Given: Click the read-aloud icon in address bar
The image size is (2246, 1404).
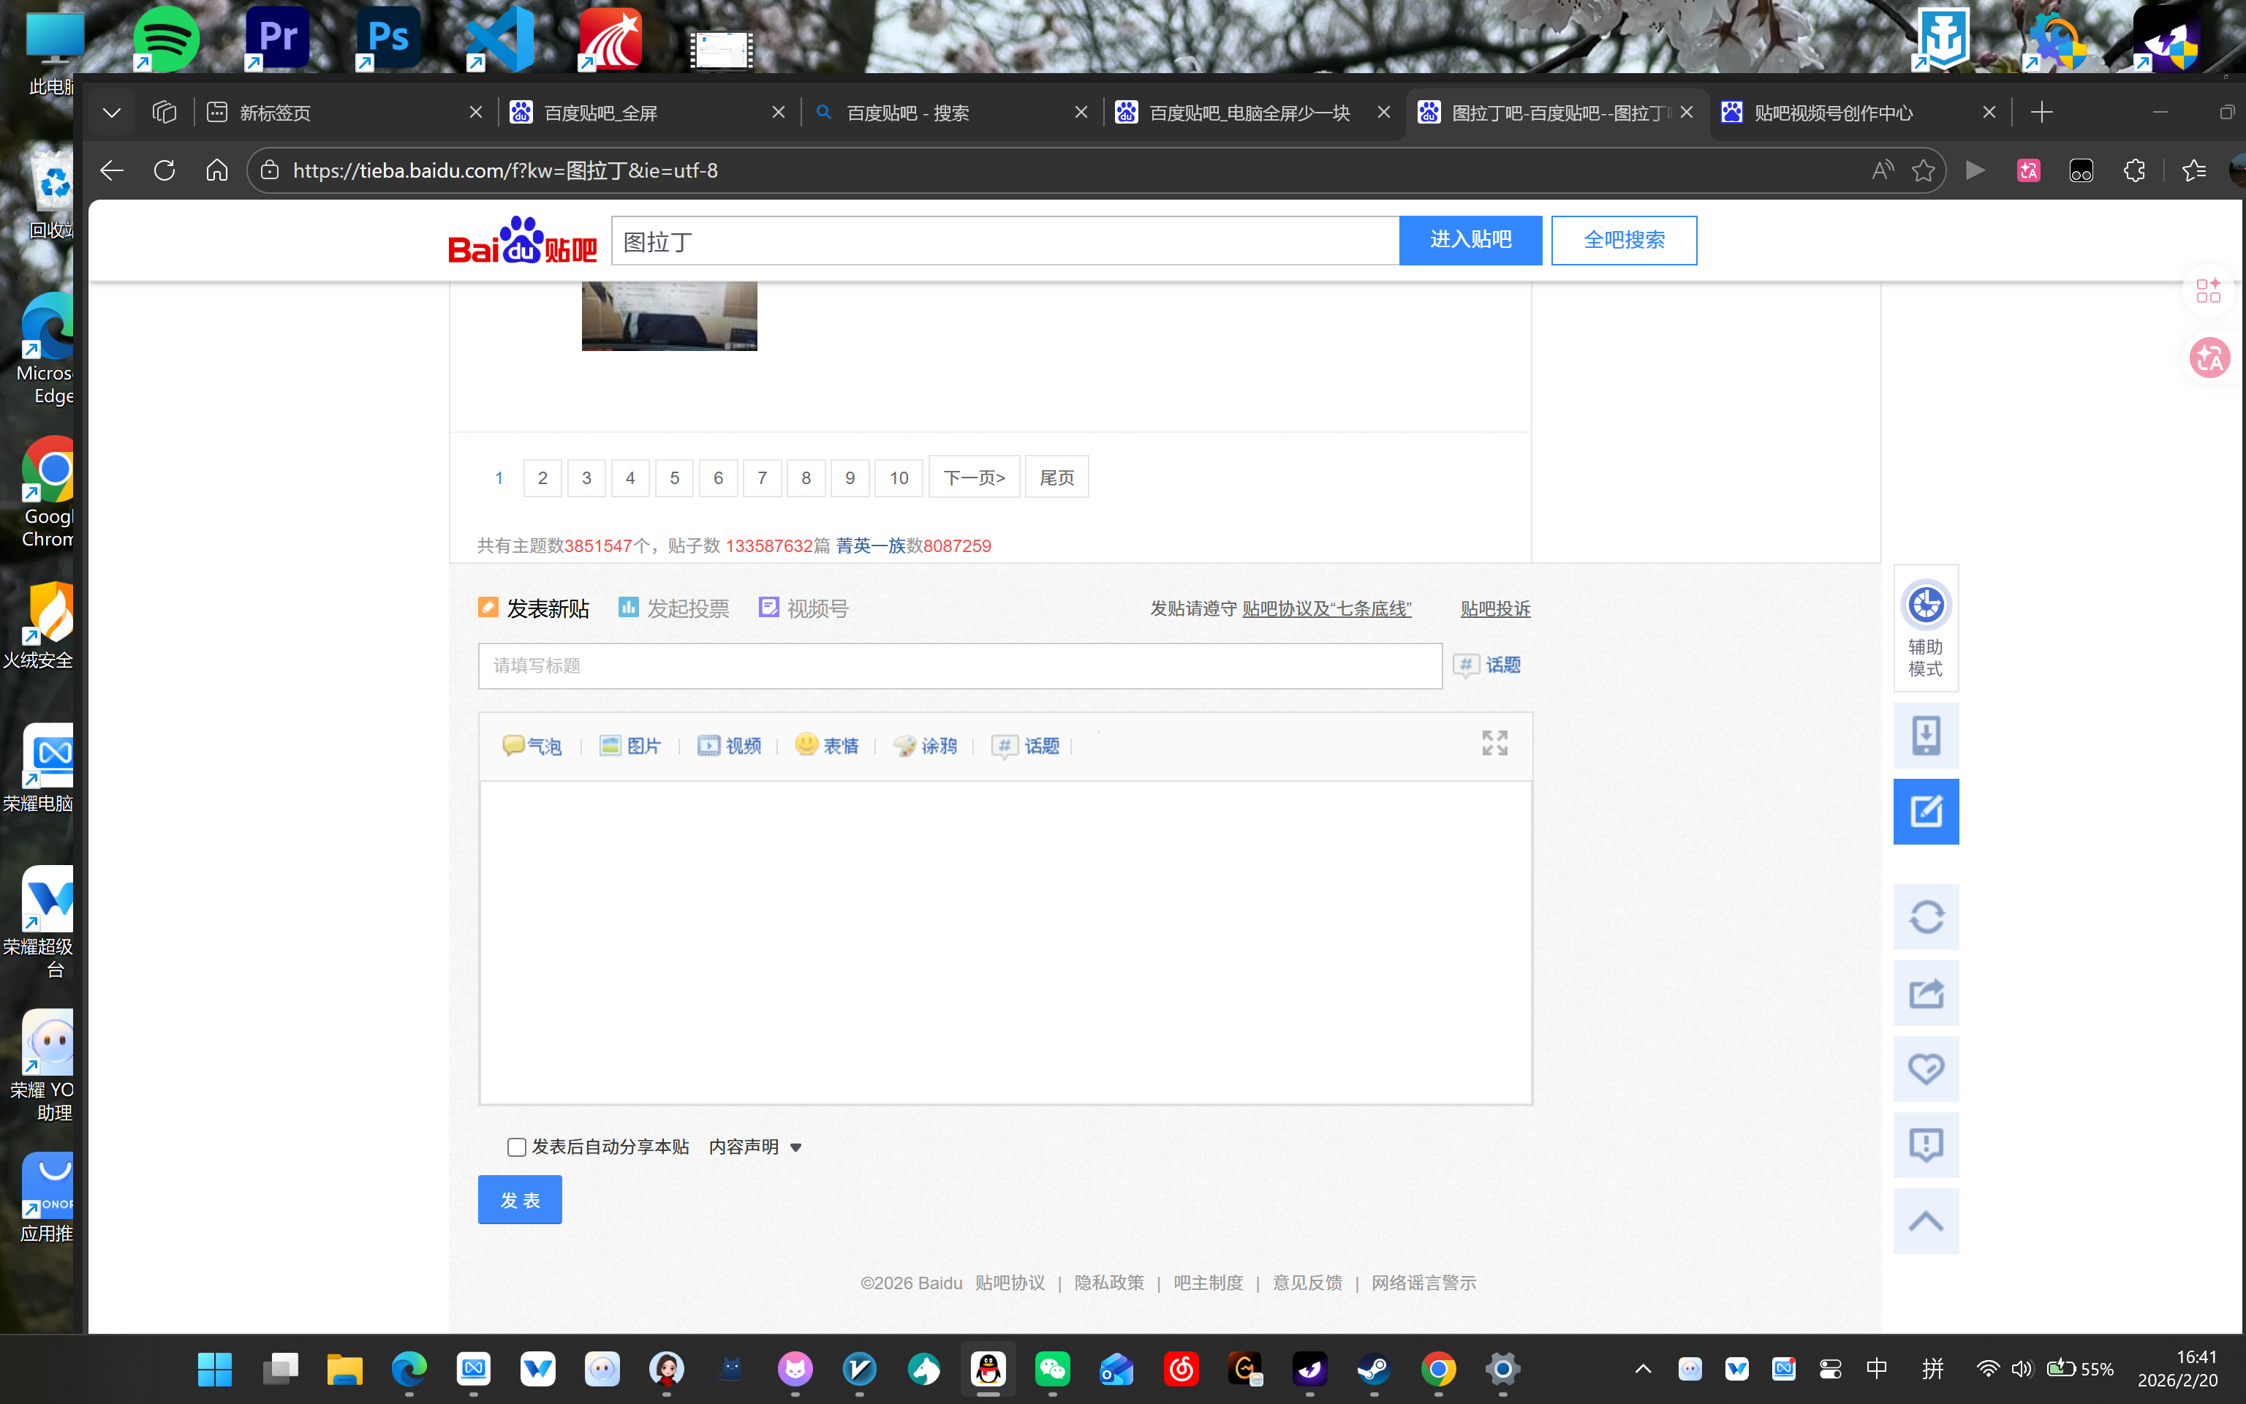Looking at the screenshot, I should click(x=1881, y=171).
